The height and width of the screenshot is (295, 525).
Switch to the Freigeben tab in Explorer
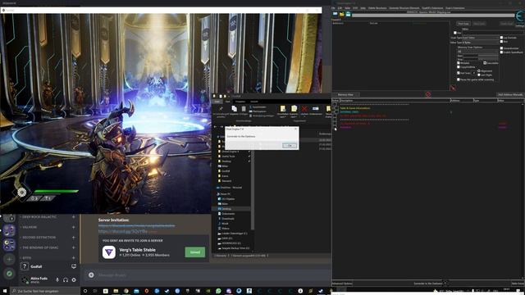click(x=240, y=102)
